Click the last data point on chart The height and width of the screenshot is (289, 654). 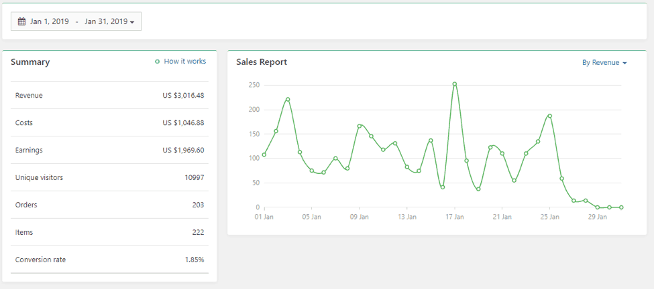point(621,207)
